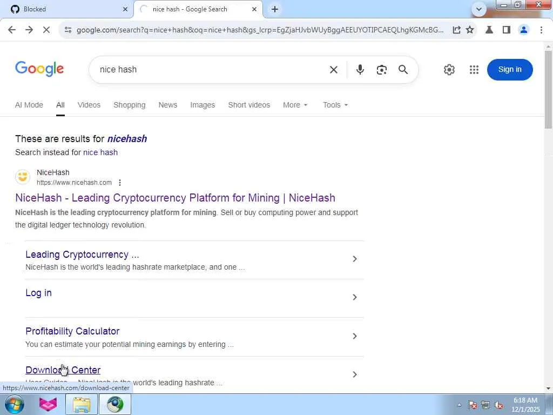The width and height of the screenshot is (553, 415).
Task: Close the nice hash Google Search tab
Action: pyautogui.click(x=254, y=9)
